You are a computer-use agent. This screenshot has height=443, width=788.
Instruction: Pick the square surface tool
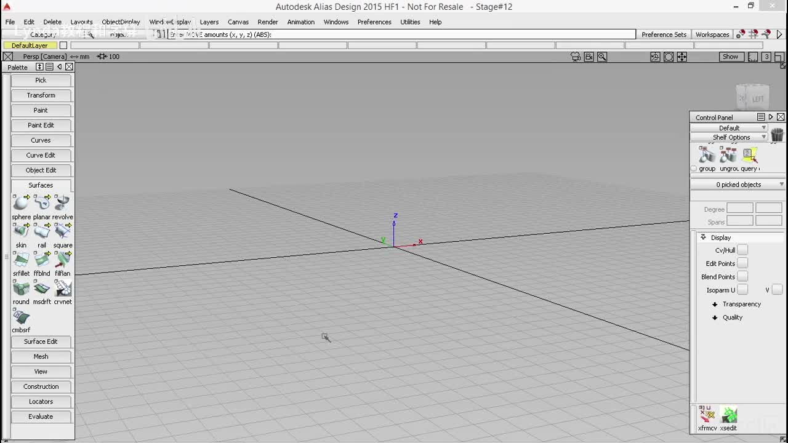coord(63,231)
